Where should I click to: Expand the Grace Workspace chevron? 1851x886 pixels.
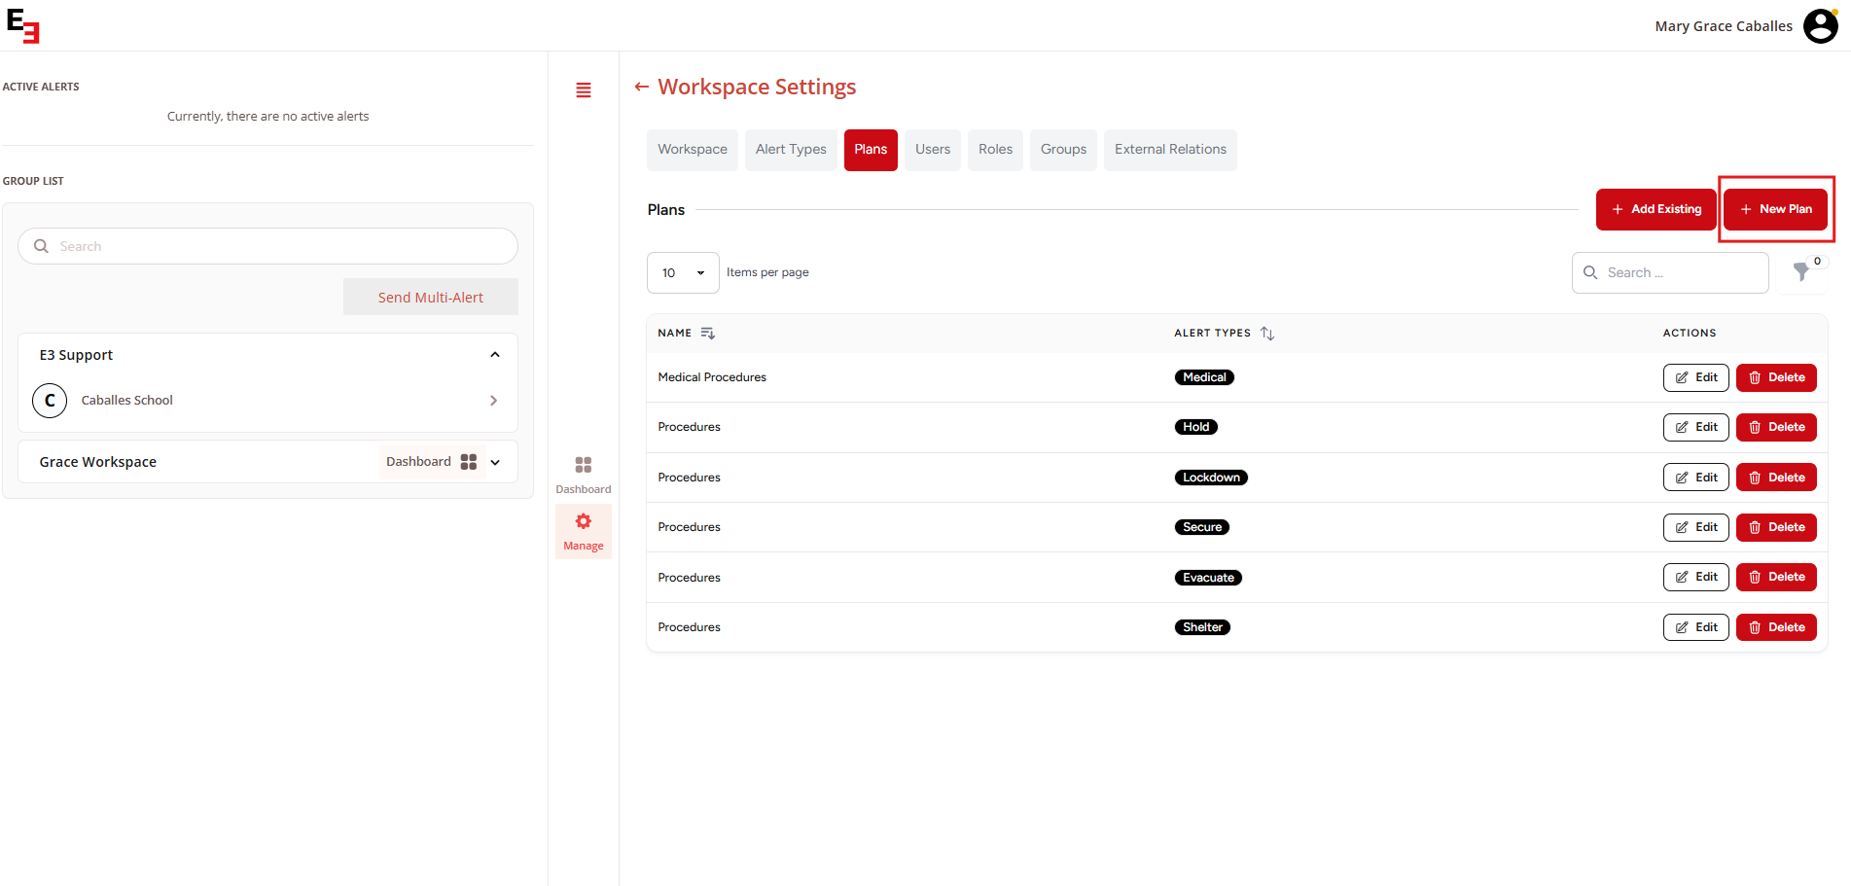click(x=496, y=463)
